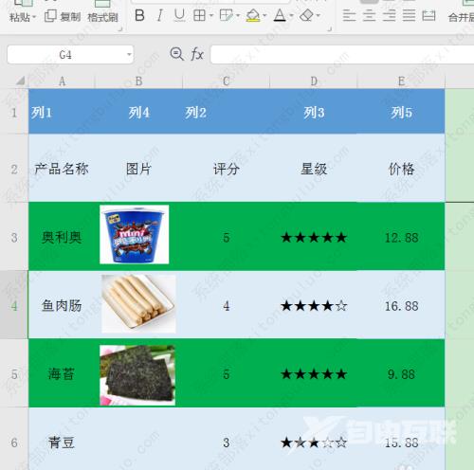The image size is (474, 470).
Task: Open borders dropdown arrow
Action: (x=211, y=15)
